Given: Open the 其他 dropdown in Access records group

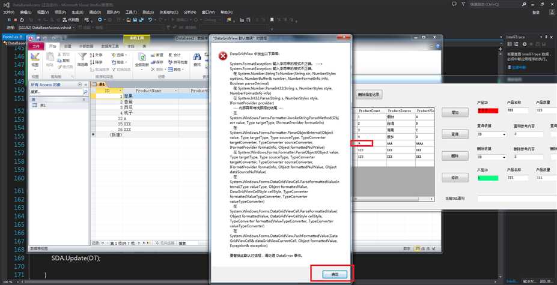Looking at the screenshot, I should coord(176,69).
